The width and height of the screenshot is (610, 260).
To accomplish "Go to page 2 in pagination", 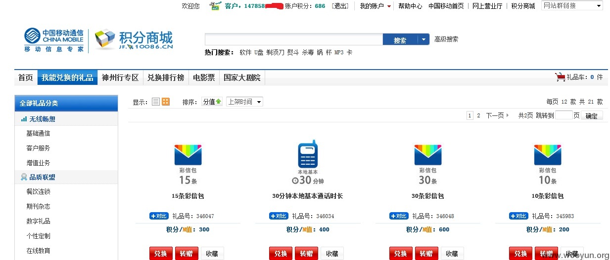I will click(x=478, y=115).
